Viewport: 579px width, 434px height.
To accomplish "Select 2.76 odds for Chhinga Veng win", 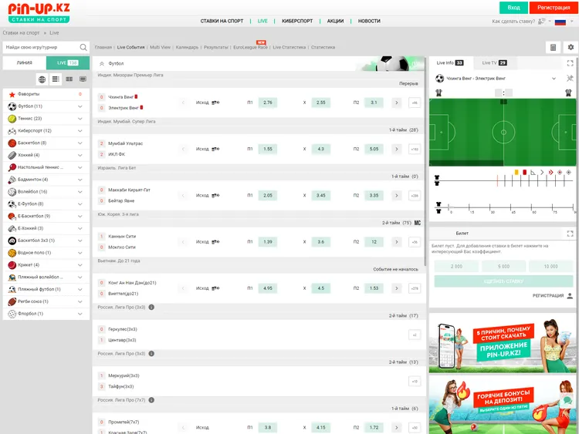I will pyautogui.click(x=268, y=103).
